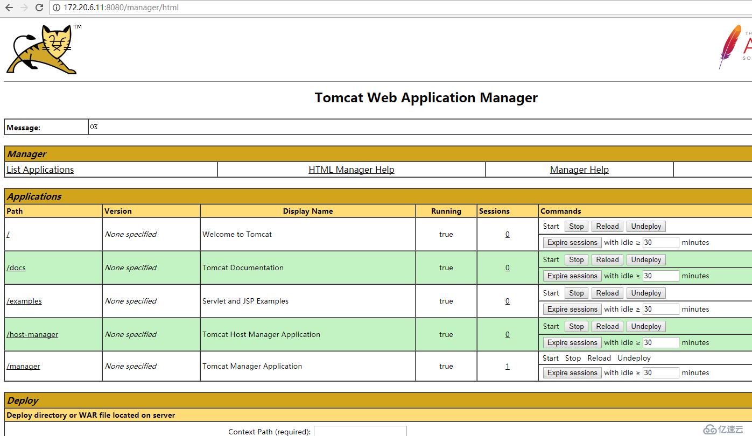This screenshot has width=752, height=436.
Task: Open the root "/" application path link
Action: tap(8, 234)
